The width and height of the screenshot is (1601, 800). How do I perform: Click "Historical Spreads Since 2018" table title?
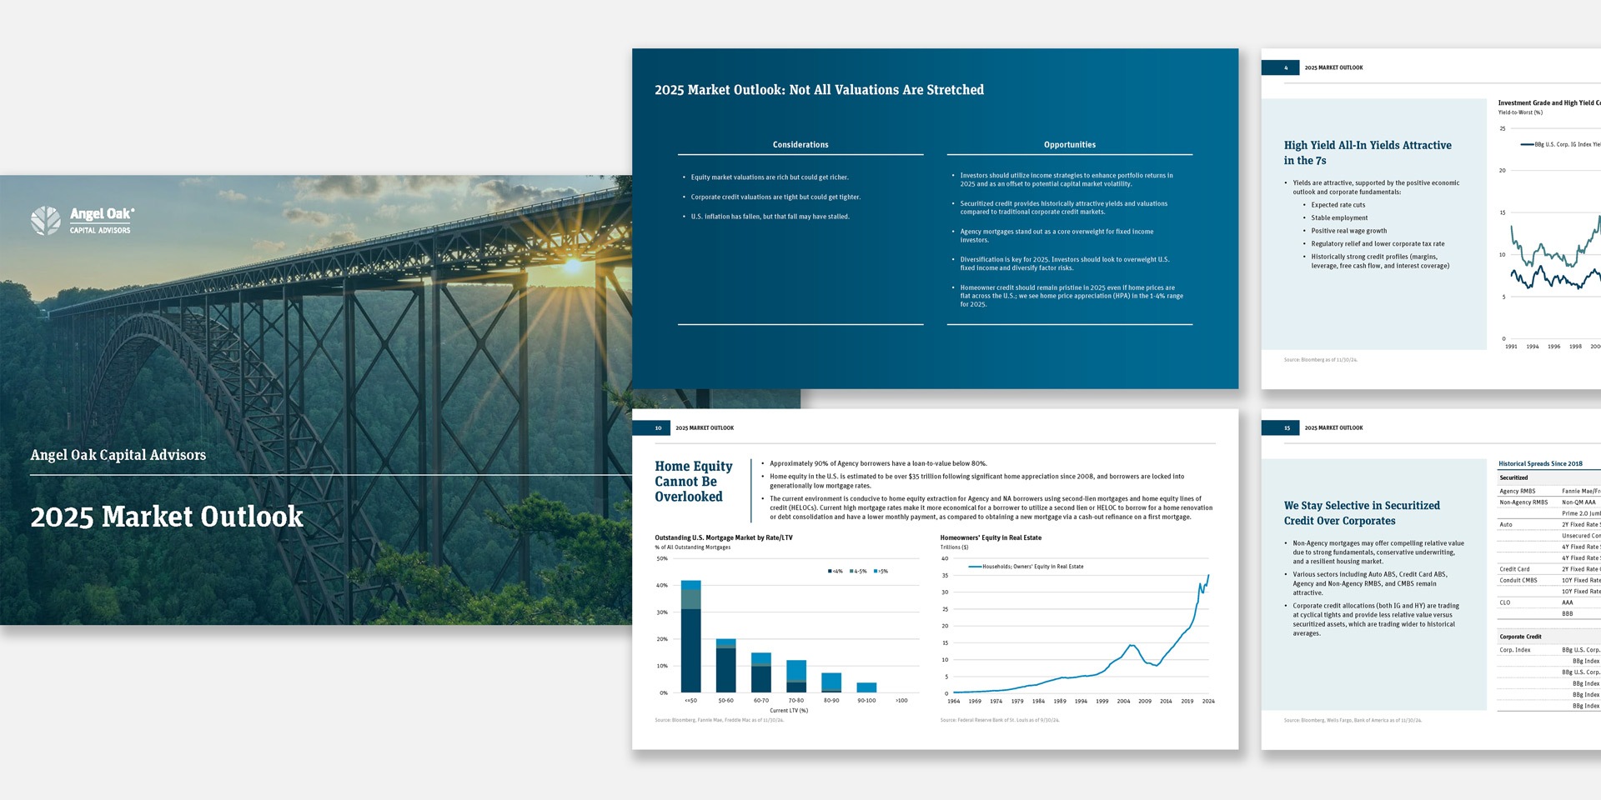[1540, 464]
